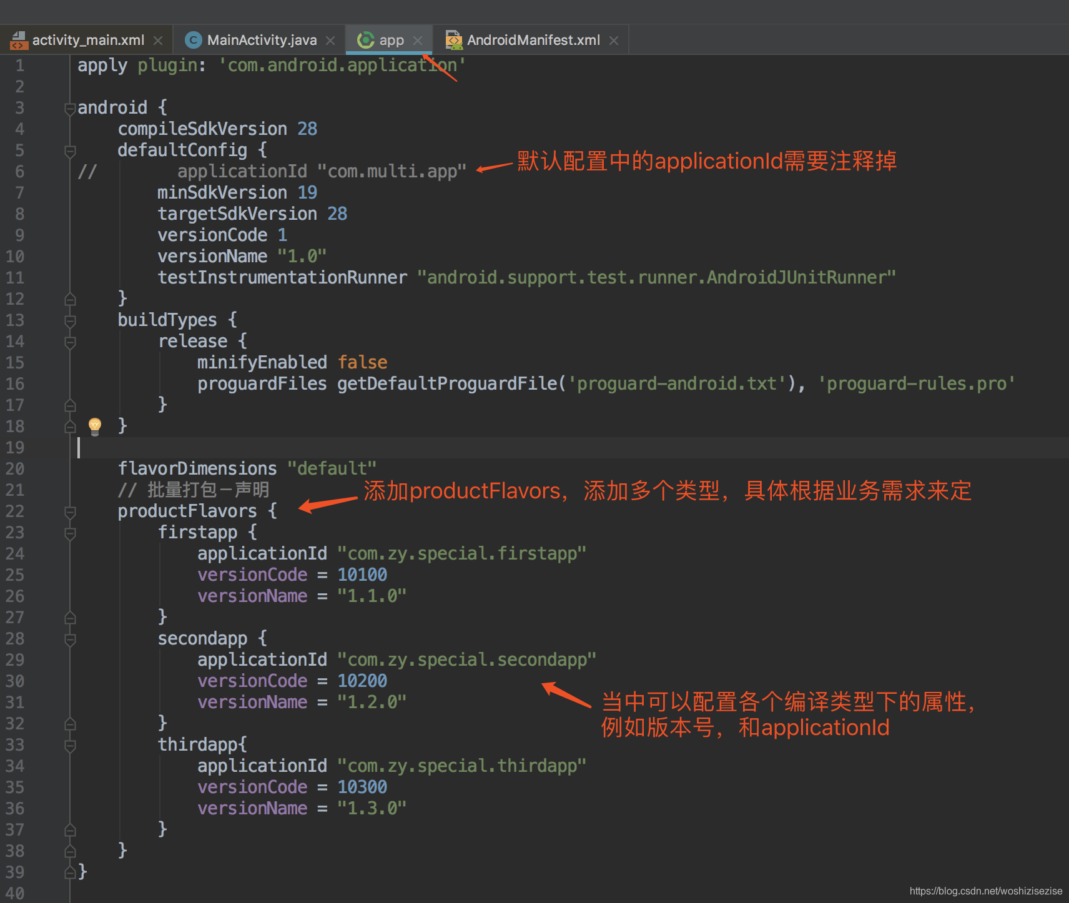Click the 'proguard-rules.pro' string

[x=917, y=383]
